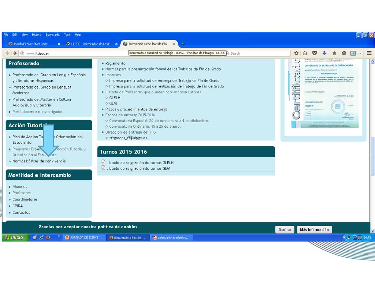Screen dimensions: 375x281
Task: Open Impreso para solicitud de entrega link
Action: coord(164,80)
